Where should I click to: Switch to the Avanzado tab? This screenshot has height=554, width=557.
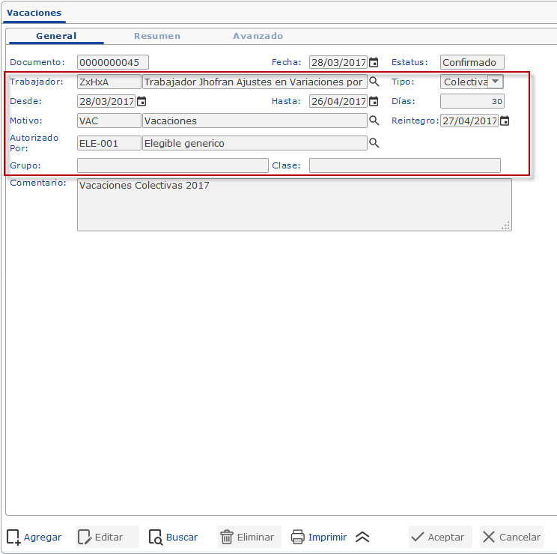coord(258,36)
